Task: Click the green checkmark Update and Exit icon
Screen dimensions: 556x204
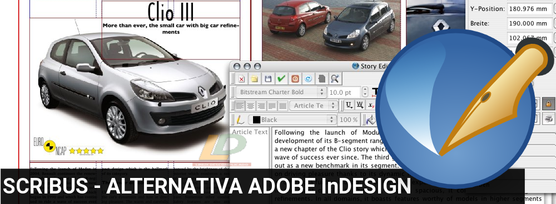Action: [281, 79]
